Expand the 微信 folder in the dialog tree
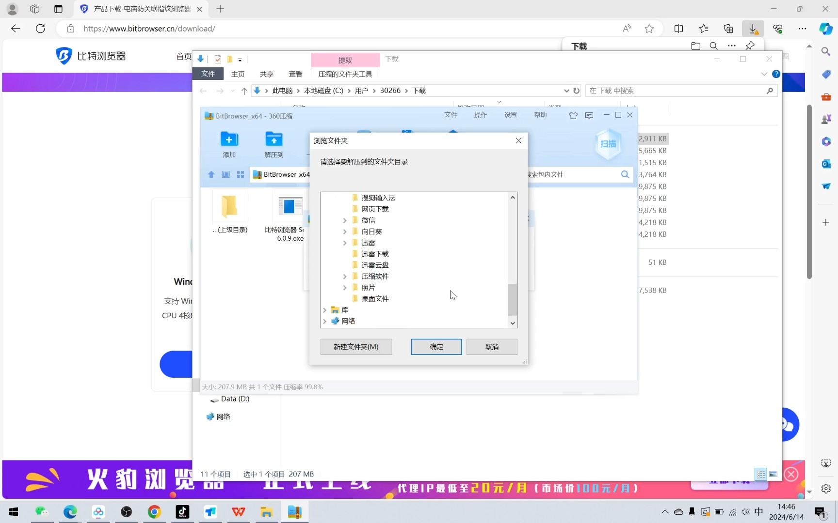 click(345, 220)
